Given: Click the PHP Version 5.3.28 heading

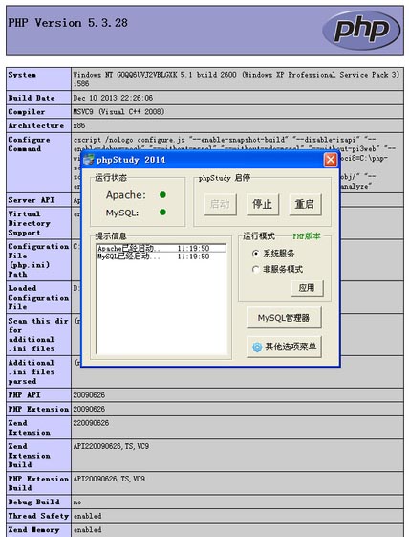Looking at the screenshot, I should coord(68,23).
